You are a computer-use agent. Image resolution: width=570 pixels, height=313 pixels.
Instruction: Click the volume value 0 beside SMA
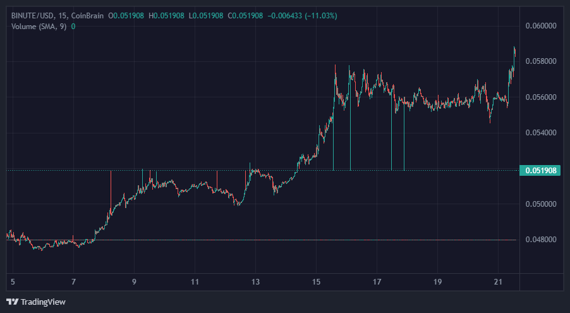click(x=73, y=26)
